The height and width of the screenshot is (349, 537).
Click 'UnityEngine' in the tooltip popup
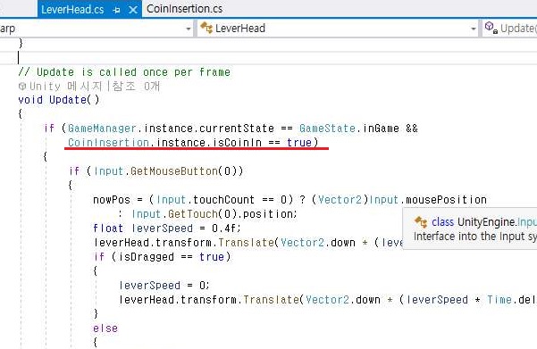487,222
